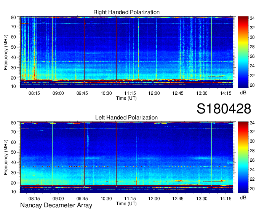Click 12:00 tick on Right Handed time axis
The height and width of the screenshot is (210, 259).
[x=154, y=93]
